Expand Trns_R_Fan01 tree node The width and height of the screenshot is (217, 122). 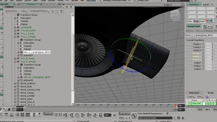(x=15, y=59)
